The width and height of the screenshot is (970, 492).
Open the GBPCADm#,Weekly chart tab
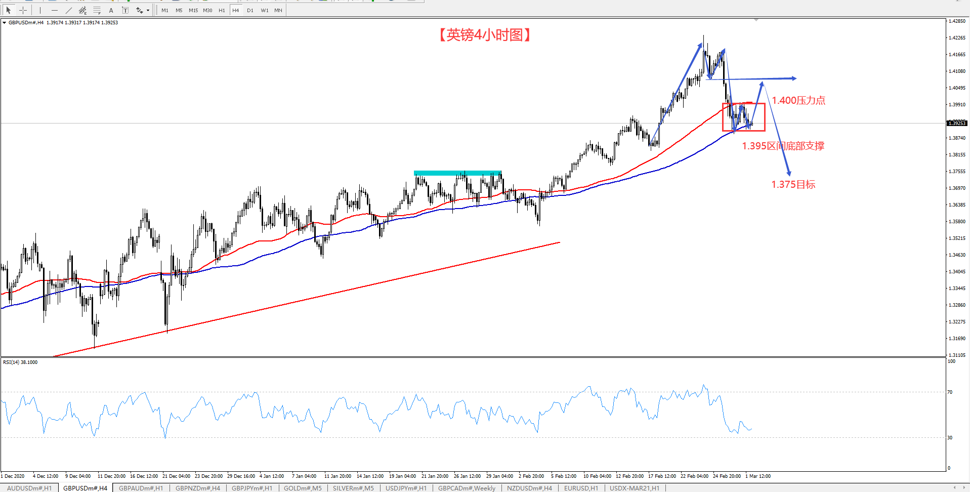467,488
